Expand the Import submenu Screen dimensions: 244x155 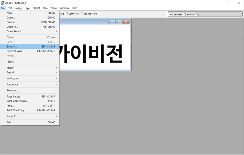(x=30, y=68)
